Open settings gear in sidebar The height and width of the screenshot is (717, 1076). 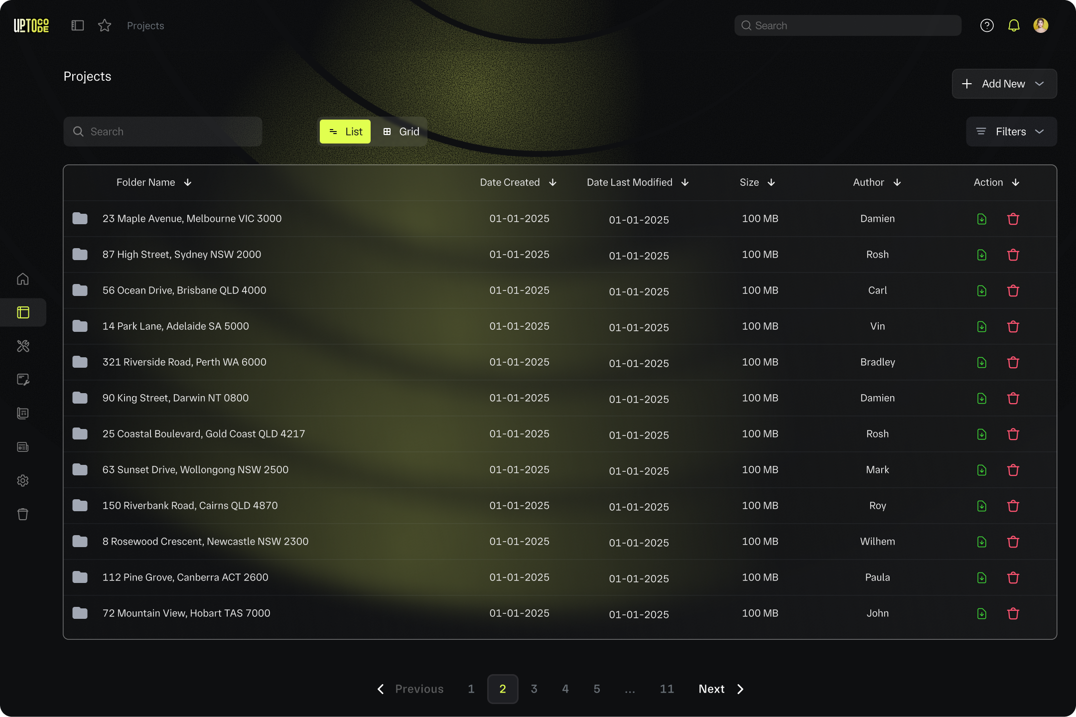point(23,480)
